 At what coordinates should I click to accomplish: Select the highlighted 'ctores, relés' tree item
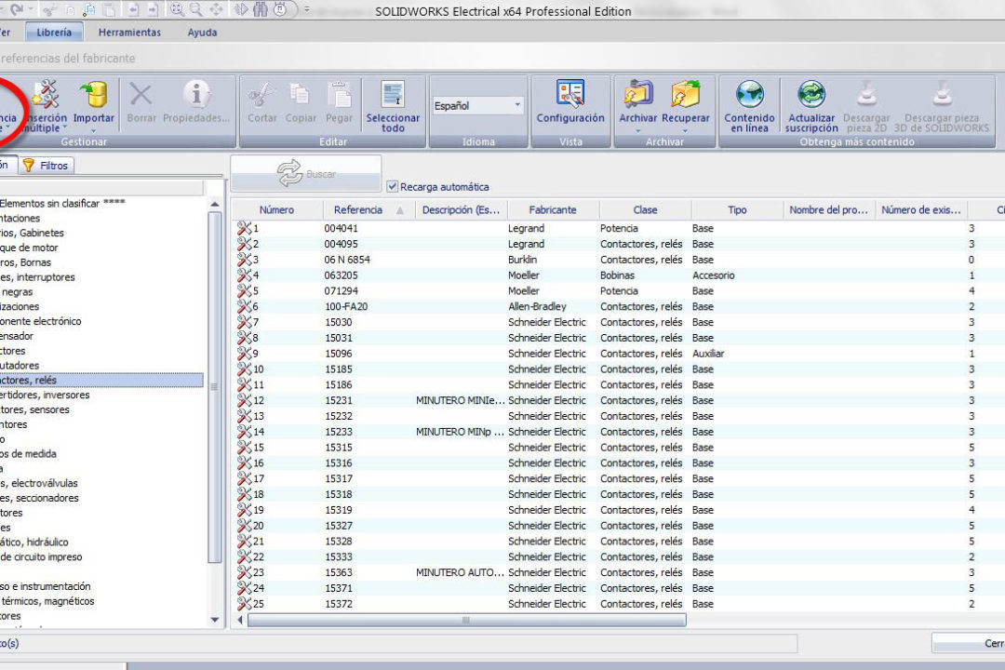[101, 381]
